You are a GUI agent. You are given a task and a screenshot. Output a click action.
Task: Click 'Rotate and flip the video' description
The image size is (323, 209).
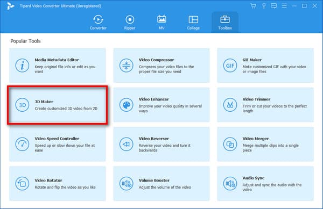(x=65, y=187)
